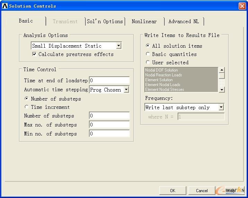The image size is (248, 198).
Task: Pick the Time increment radio button
Action: [27, 107]
